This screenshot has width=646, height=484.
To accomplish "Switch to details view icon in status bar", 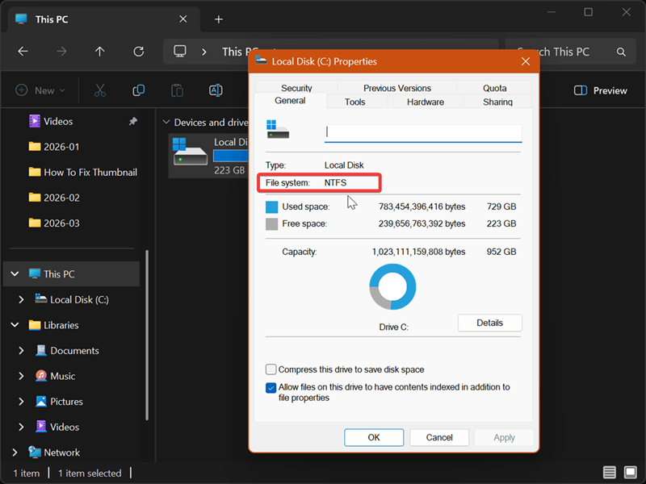I will click(609, 473).
